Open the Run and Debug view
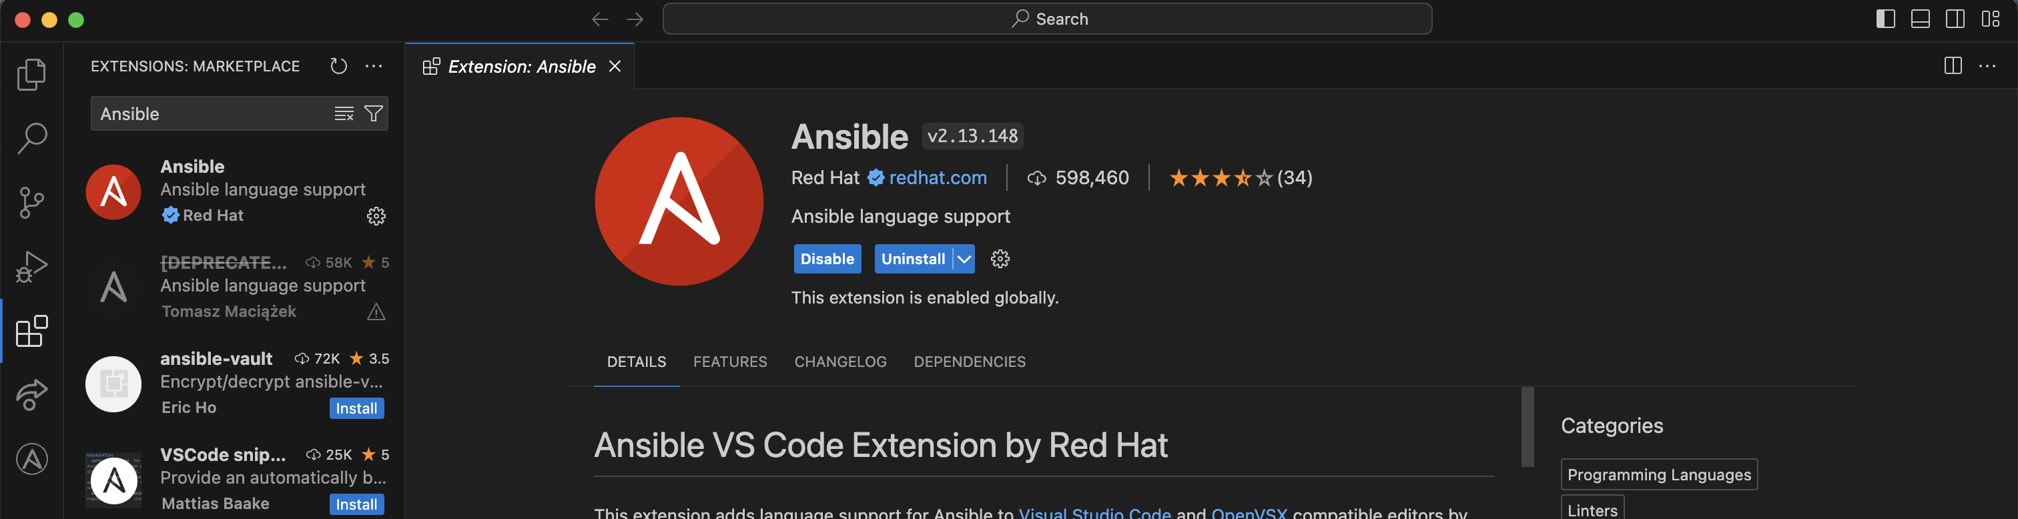The width and height of the screenshot is (2018, 519). (31, 267)
